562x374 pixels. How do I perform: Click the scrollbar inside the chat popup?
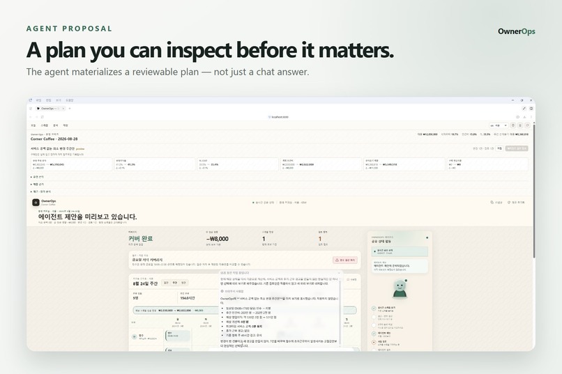tap(340, 311)
